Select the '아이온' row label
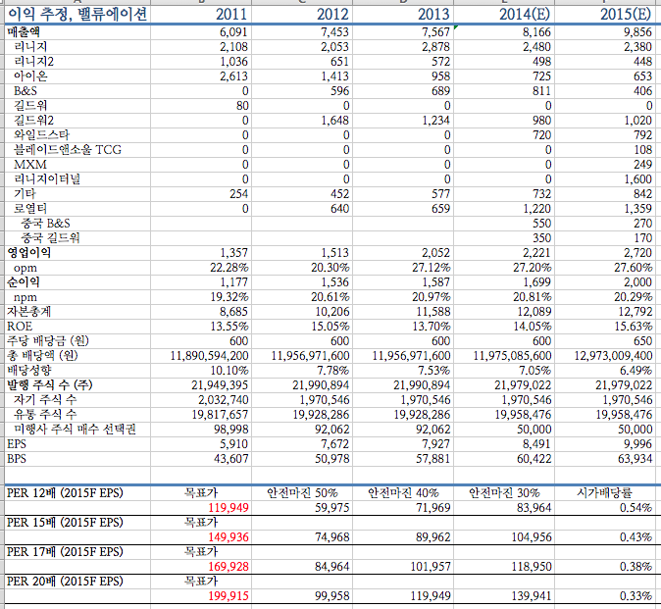Screen dimensions: 661x609 click(x=30, y=76)
